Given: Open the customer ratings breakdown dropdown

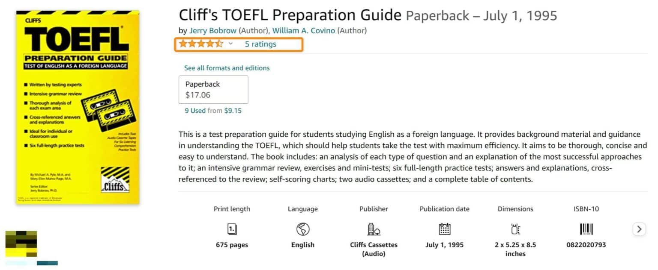Looking at the screenshot, I should click(231, 44).
